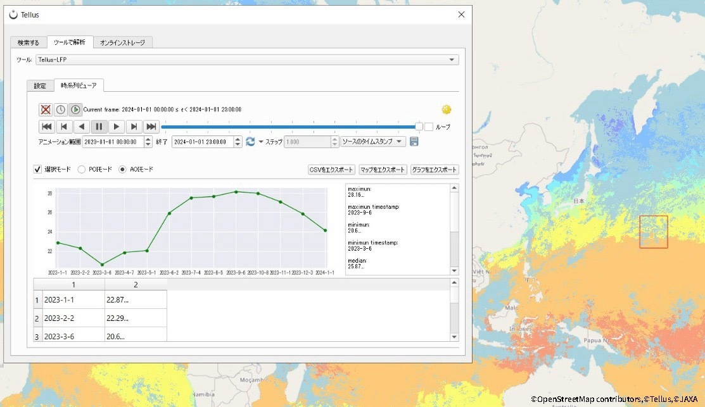Expand the arrow beside the refresh icon
The image size is (705, 407).
260,142
